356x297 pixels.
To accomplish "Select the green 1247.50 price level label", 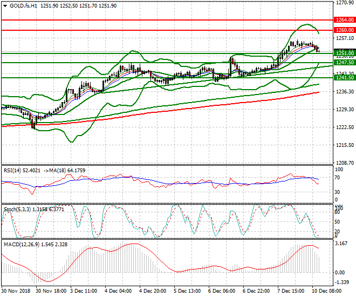I will click(x=344, y=63).
